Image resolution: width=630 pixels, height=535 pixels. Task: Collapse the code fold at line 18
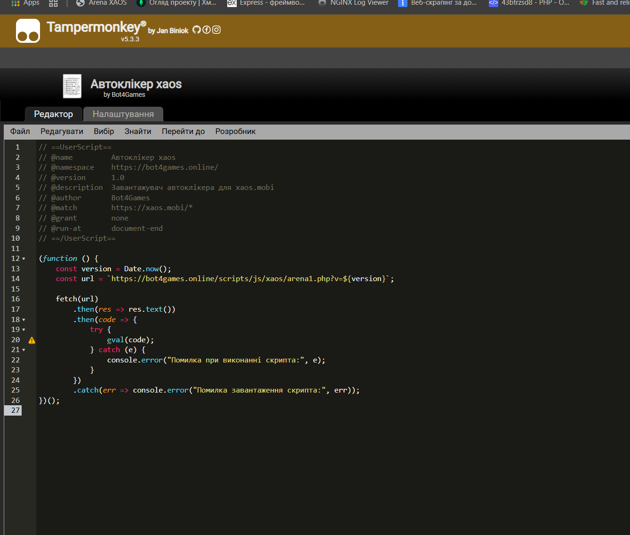(24, 320)
